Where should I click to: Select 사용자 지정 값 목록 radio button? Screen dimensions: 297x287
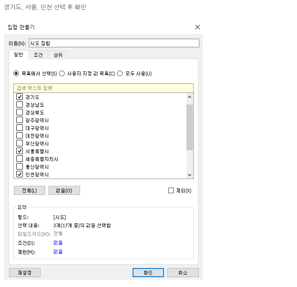62,74
